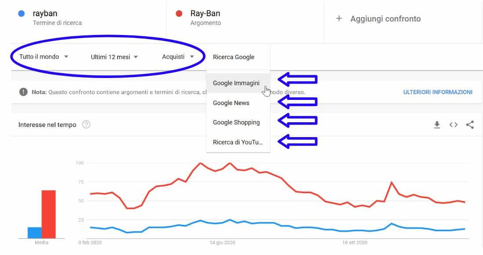The image size is (483, 255).
Task: Edit the rayban search term
Action: (45, 13)
